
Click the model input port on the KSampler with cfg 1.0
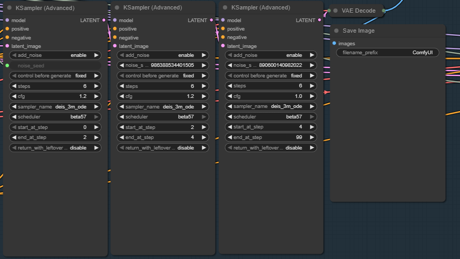click(x=223, y=20)
